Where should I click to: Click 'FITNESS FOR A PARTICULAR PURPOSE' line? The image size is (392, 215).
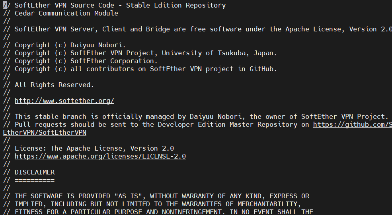[158, 212]
